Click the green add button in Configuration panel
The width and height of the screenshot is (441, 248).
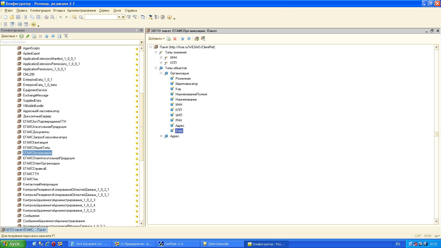[21, 36]
